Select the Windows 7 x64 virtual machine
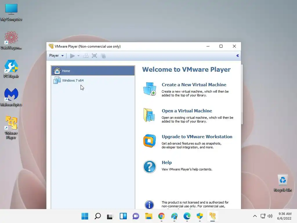297x223 pixels. click(93, 80)
